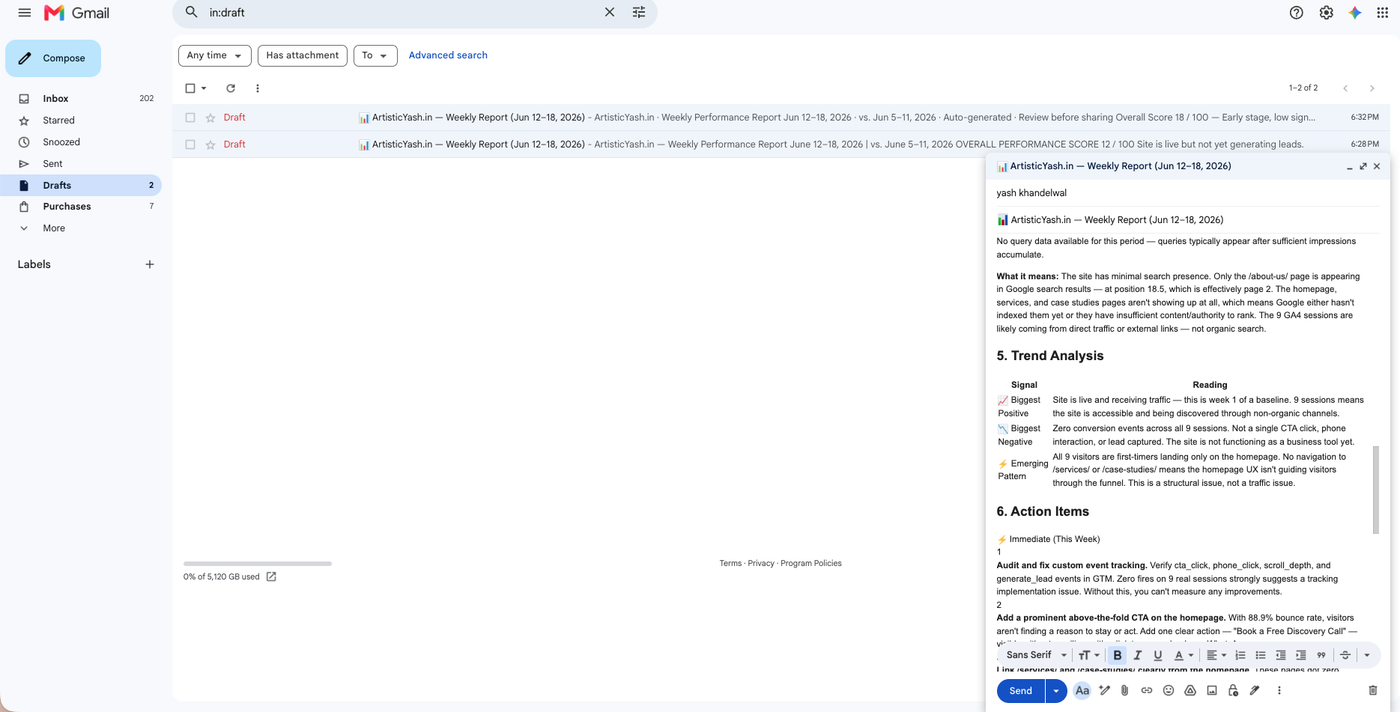Expand the More section in sidebar
1400x712 pixels.
(54, 228)
